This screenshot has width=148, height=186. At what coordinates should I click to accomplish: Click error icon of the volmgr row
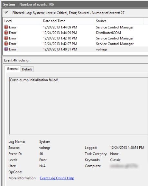click(x=6, y=49)
